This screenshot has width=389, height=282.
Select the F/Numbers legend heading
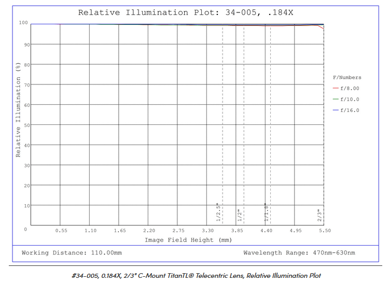point(346,78)
